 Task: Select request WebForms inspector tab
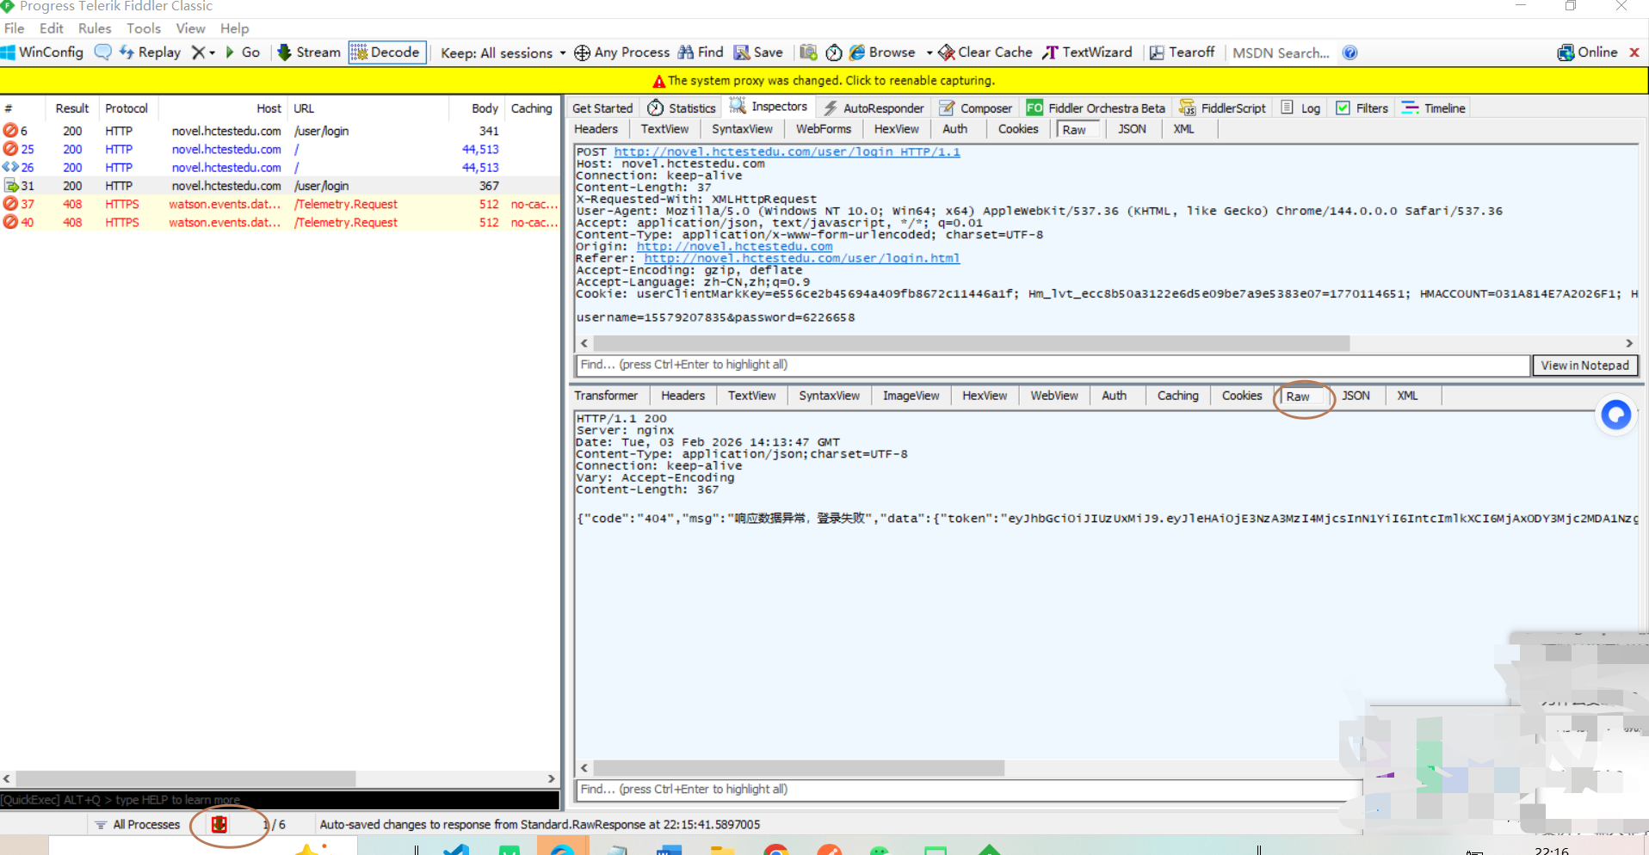[x=823, y=129]
